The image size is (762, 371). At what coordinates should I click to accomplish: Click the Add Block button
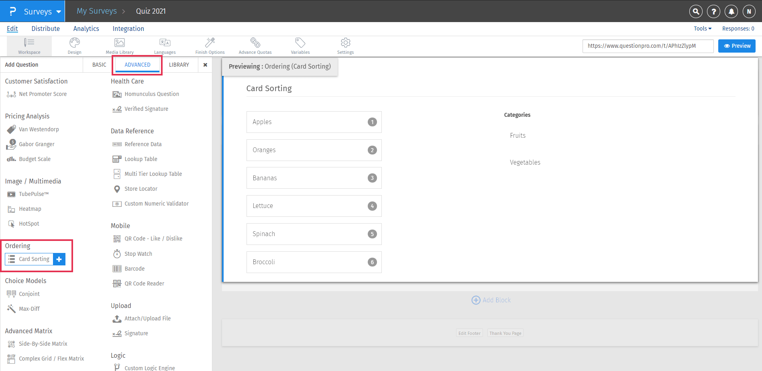point(491,300)
